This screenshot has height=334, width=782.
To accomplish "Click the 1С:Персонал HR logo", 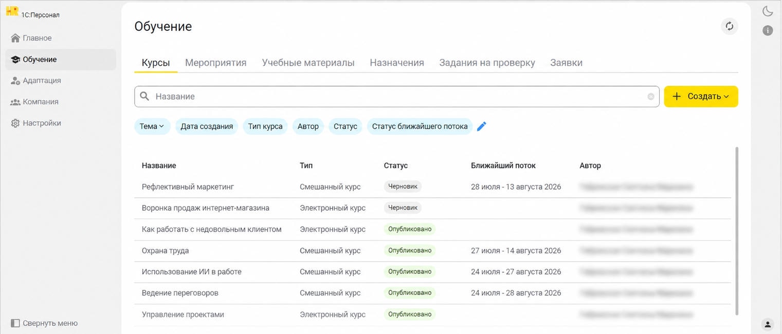I will 12,11.
